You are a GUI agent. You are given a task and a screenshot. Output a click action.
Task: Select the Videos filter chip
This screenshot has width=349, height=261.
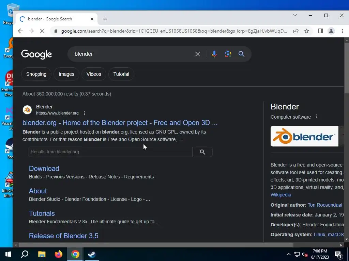coord(94,74)
